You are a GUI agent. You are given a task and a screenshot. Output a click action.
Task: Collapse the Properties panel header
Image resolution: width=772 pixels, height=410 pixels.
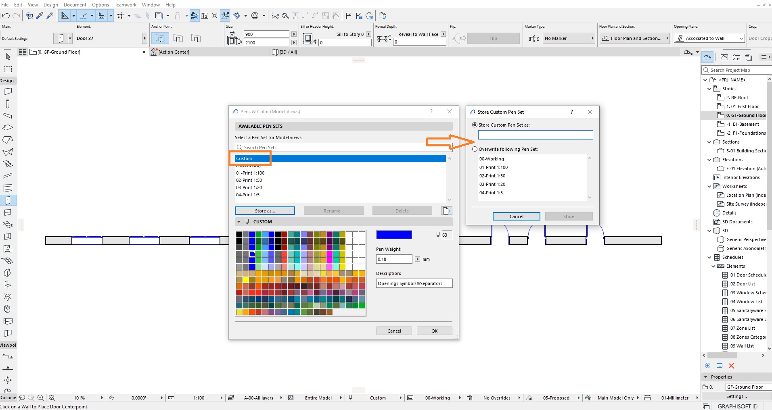[705, 377]
